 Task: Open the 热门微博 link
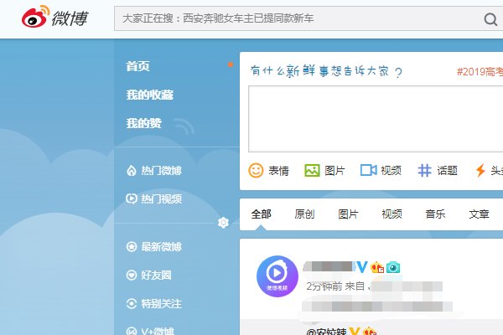(x=161, y=171)
